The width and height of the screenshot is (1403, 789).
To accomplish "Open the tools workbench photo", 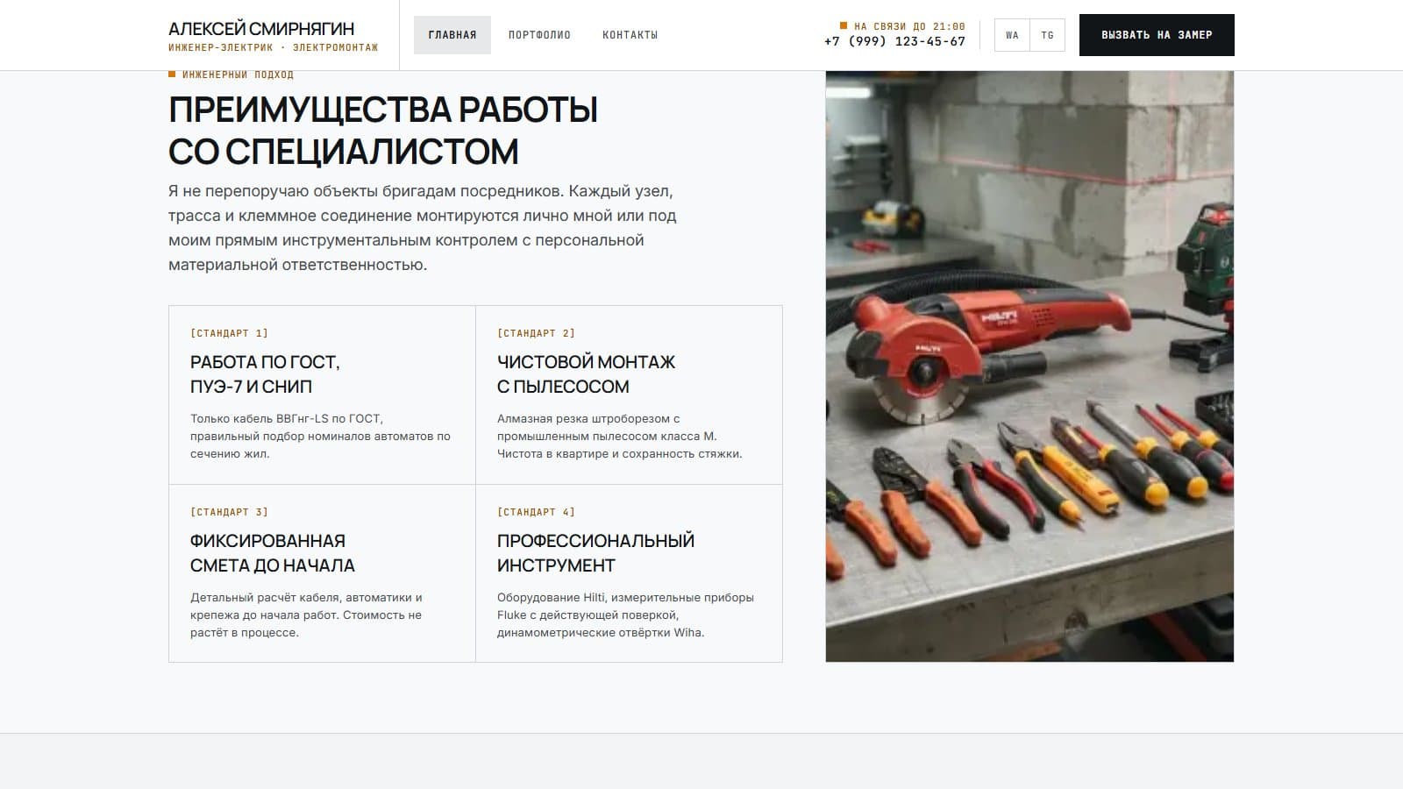I will (x=1029, y=366).
